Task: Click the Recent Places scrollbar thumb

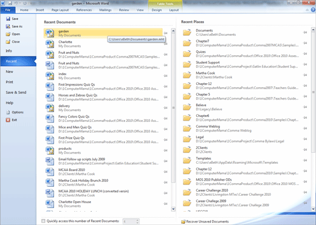Action: [x=313, y=92]
